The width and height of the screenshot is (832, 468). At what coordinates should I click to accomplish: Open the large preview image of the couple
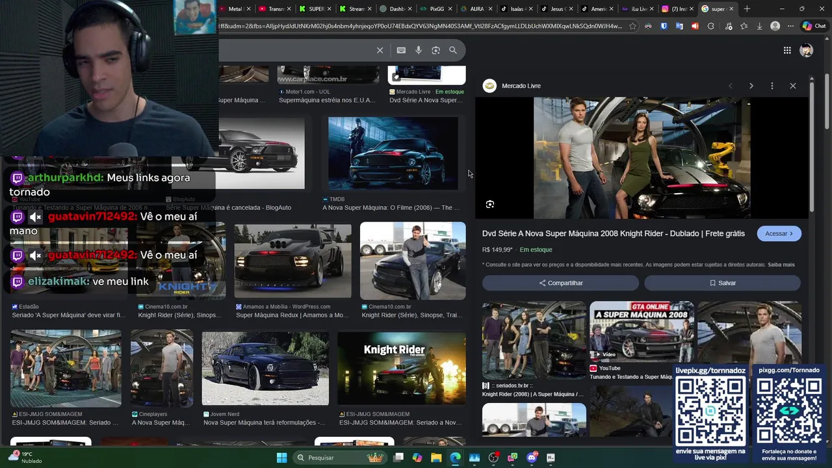tap(642, 158)
